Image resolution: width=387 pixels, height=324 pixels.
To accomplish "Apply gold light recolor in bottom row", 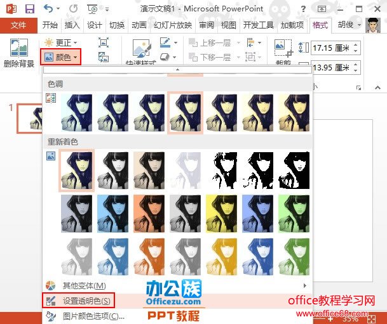I will click(x=221, y=257).
